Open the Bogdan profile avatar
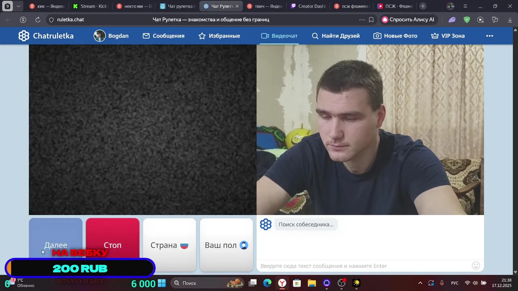Screen dimensions: 518x291 pyautogui.click(x=100, y=36)
